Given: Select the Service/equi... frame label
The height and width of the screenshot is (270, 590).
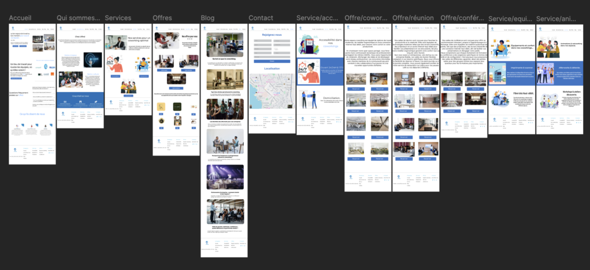Looking at the screenshot, I should (x=510, y=18).
